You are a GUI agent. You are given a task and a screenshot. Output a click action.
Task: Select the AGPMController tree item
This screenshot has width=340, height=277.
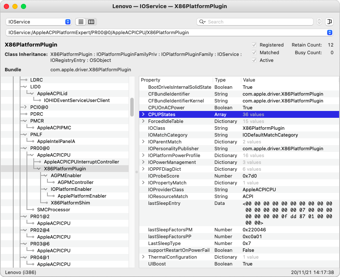[x=76, y=182]
